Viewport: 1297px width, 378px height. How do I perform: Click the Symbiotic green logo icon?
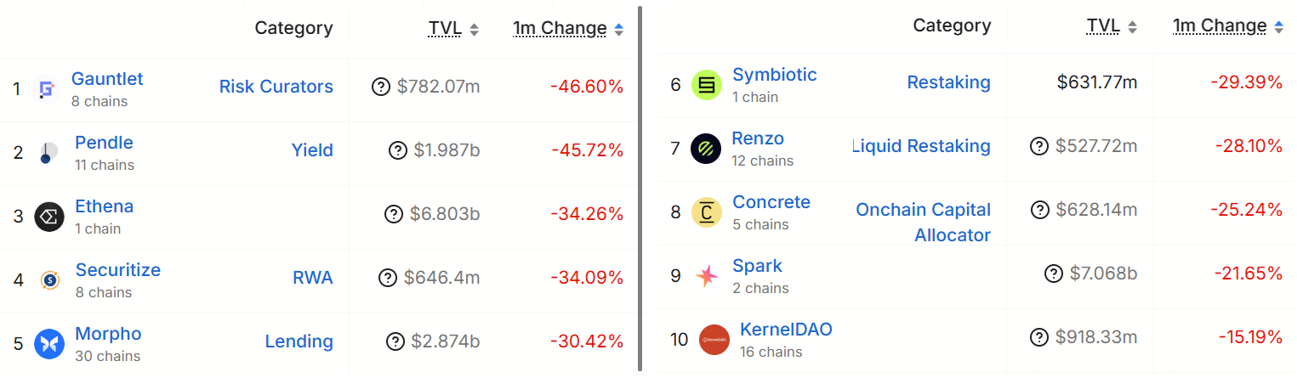point(706,84)
